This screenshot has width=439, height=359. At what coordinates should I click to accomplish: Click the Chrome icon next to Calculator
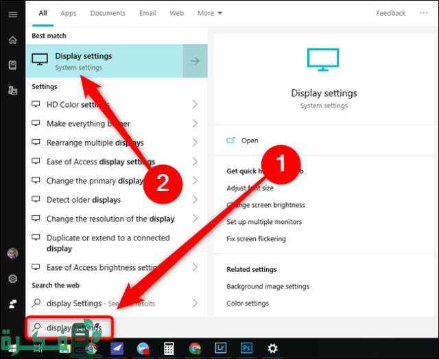click(x=195, y=347)
